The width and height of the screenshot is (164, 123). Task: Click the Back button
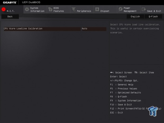click(10, 16)
